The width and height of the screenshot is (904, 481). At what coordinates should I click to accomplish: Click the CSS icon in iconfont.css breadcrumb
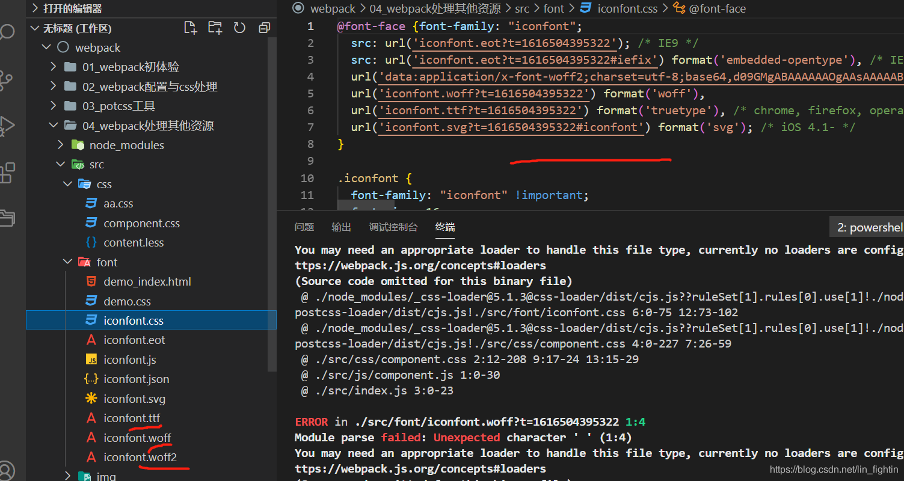[586, 8]
